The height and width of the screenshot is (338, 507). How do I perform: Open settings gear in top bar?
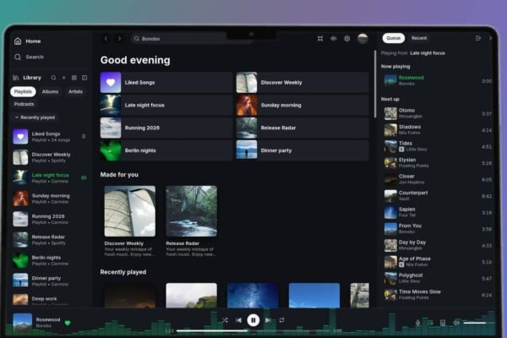(347, 39)
